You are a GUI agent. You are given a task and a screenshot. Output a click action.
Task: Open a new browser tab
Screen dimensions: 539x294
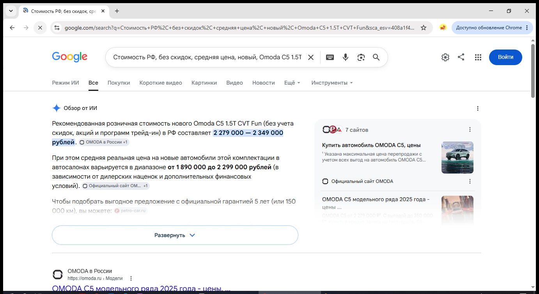click(x=117, y=11)
